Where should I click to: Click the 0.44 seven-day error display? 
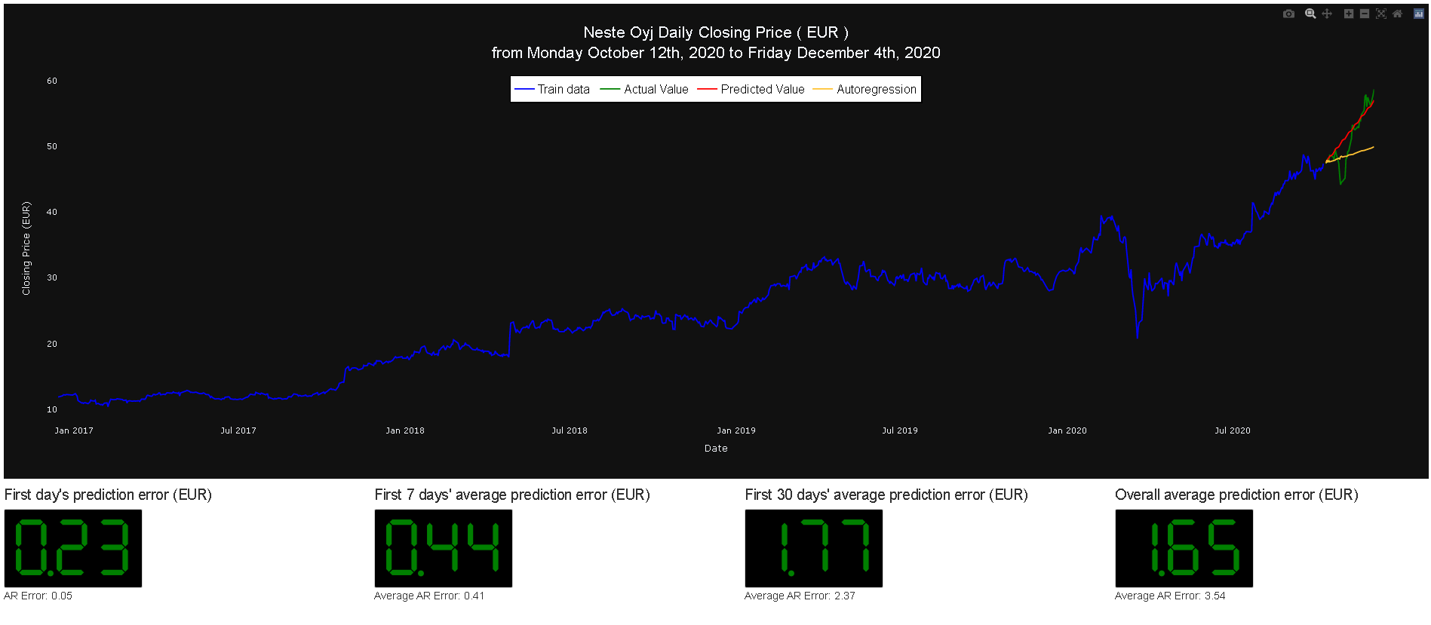coord(443,548)
